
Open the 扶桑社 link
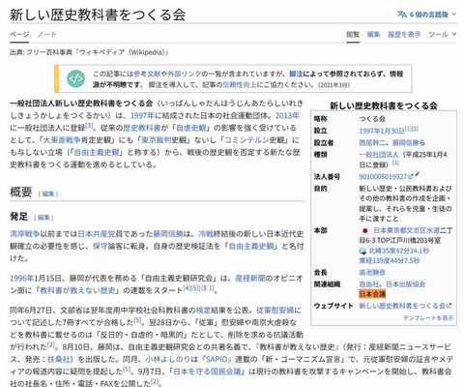point(58,359)
